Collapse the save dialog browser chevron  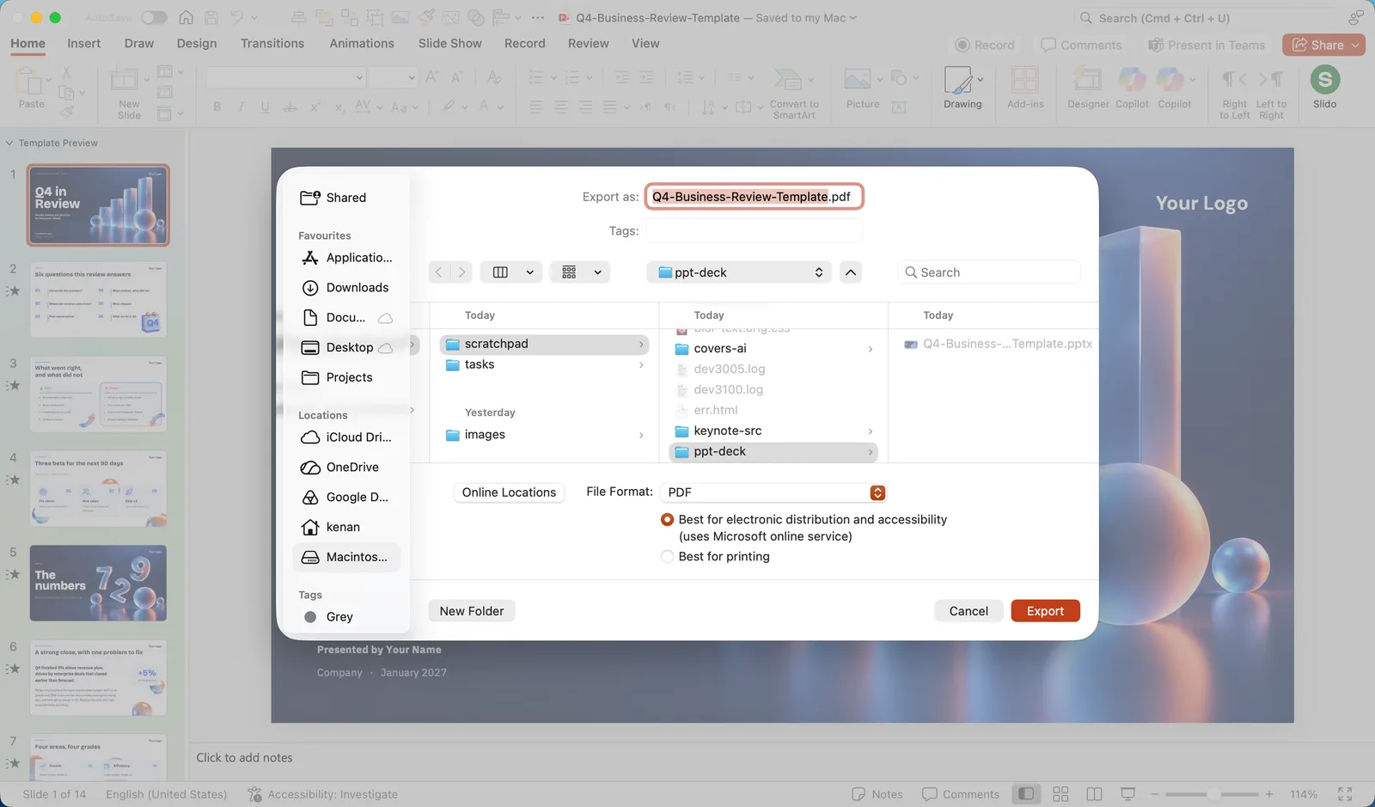[851, 272]
